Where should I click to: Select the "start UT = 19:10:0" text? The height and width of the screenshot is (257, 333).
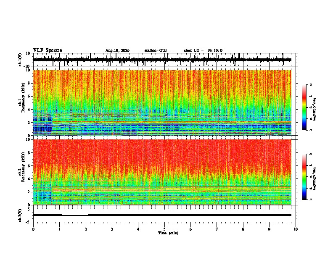click(x=203, y=50)
